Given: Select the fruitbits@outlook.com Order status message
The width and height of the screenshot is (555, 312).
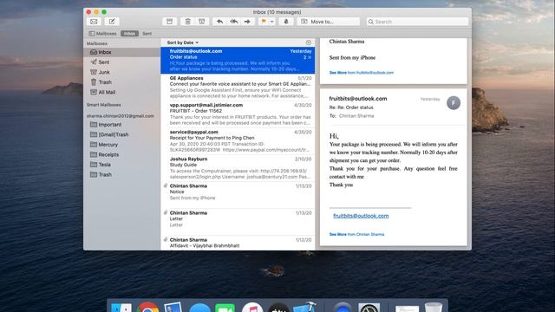Looking at the screenshot, I should tap(238, 60).
